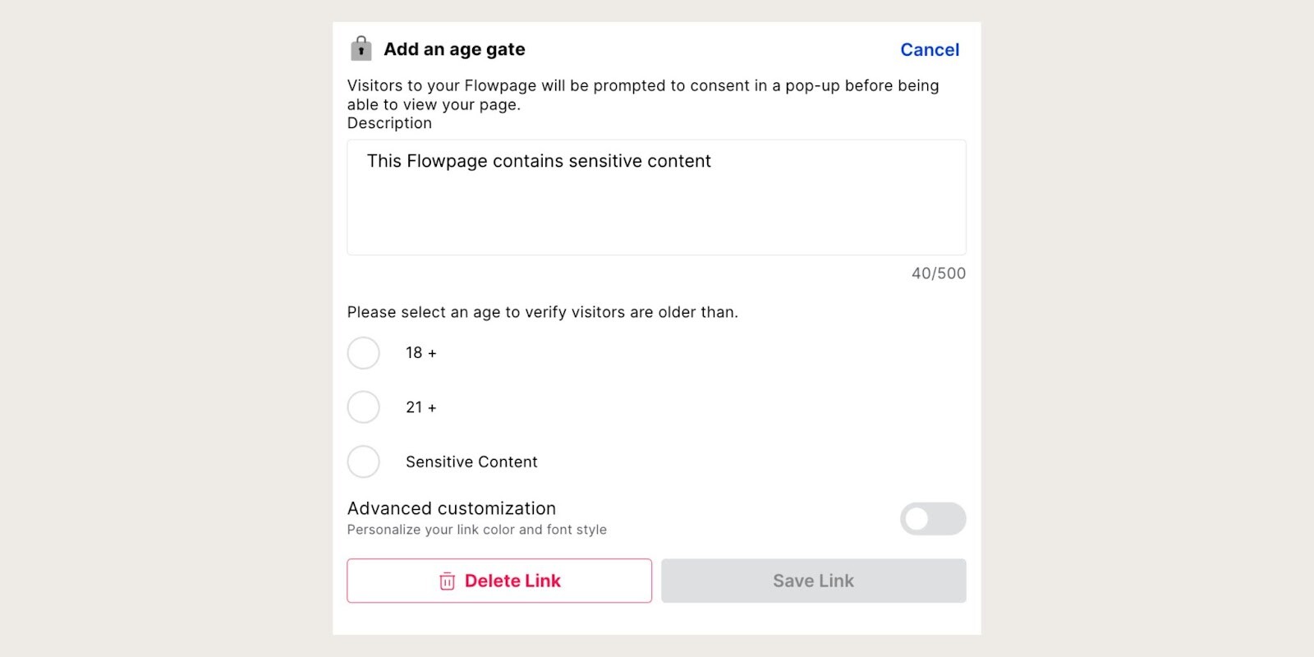
Task: Click the padlock icon beside the title
Action: (361, 48)
